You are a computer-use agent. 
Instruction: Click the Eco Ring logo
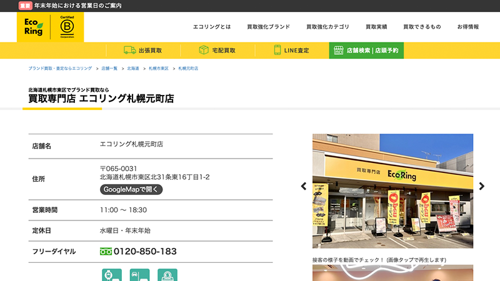tap(34, 27)
